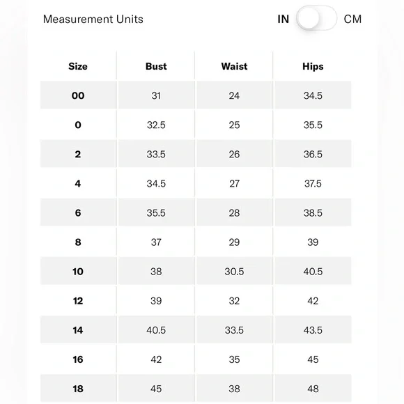Select the size 12 row label

(x=78, y=301)
